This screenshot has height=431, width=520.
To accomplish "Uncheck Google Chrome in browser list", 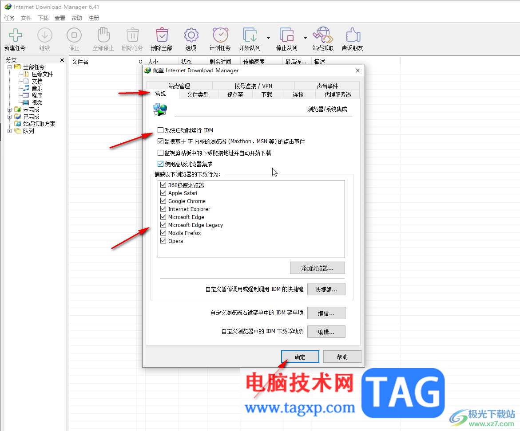I will [163, 200].
